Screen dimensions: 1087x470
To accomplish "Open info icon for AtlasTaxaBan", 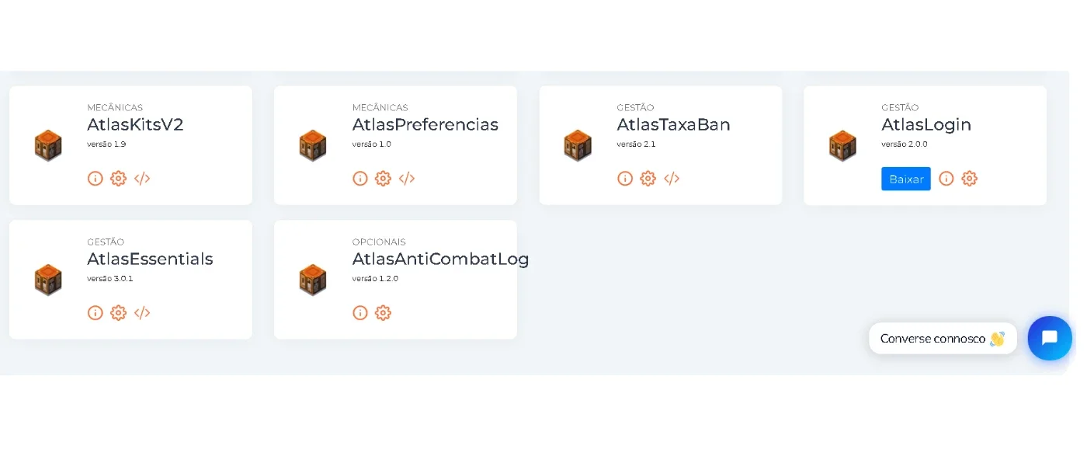I will coord(625,179).
